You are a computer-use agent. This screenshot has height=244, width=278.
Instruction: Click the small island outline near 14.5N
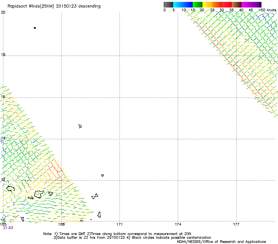point(80,126)
